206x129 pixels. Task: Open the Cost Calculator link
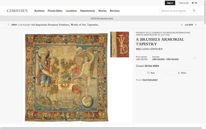click(x=150, y=80)
